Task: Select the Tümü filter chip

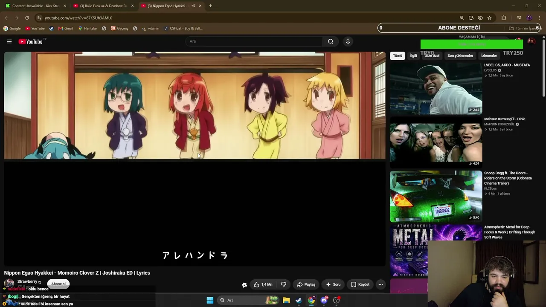Action: (398, 55)
